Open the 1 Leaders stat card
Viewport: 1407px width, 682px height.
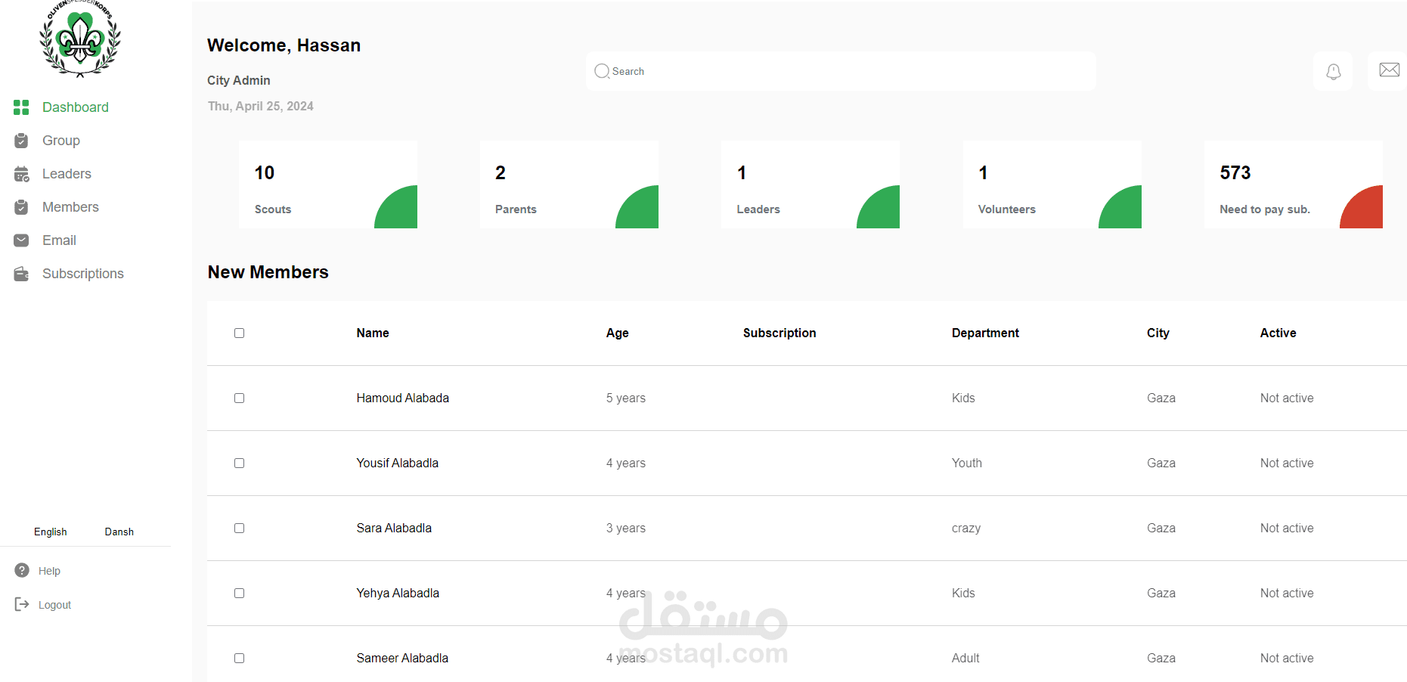[810, 184]
